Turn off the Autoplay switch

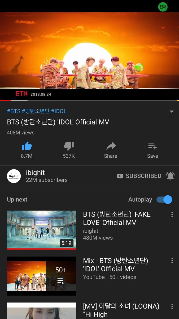coord(164,200)
